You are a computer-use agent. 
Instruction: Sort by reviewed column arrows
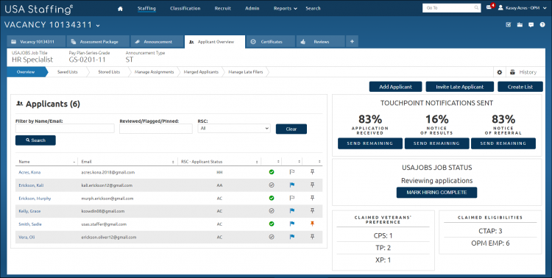click(x=278, y=162)
